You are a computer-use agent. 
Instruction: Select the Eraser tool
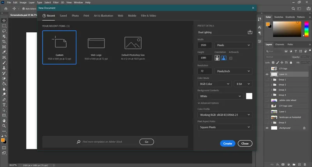4,78
